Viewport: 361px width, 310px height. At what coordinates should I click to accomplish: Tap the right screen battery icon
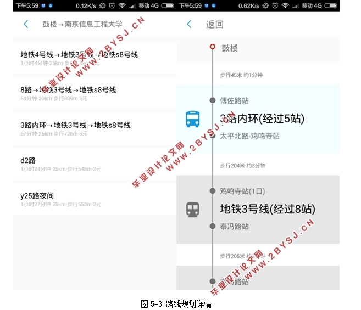[x=331, y=5]
